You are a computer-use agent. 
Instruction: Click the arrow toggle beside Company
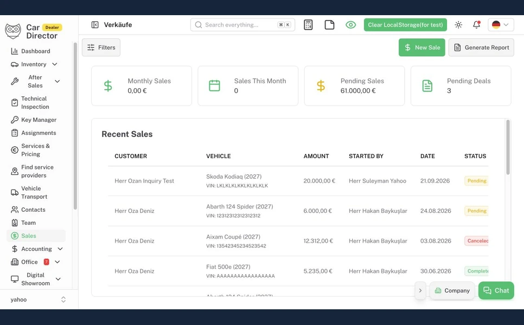[x=420, y=290]
